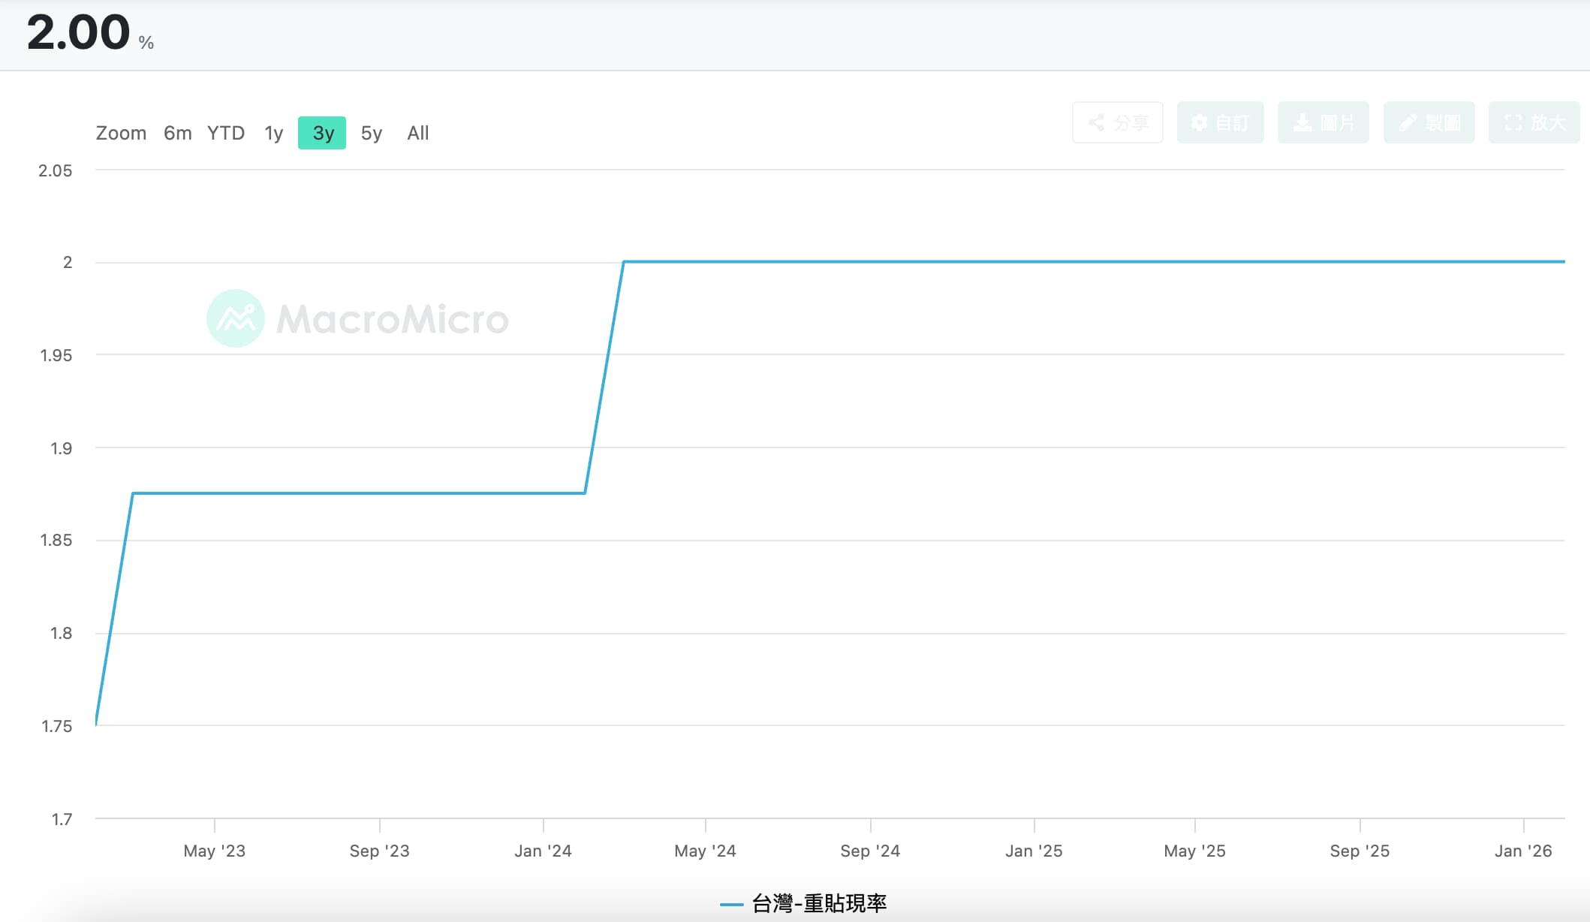Screen dimensions: 1590x922
Task: Expand the chart to fullscreen (放大)
Action: tap(1534, 122)
